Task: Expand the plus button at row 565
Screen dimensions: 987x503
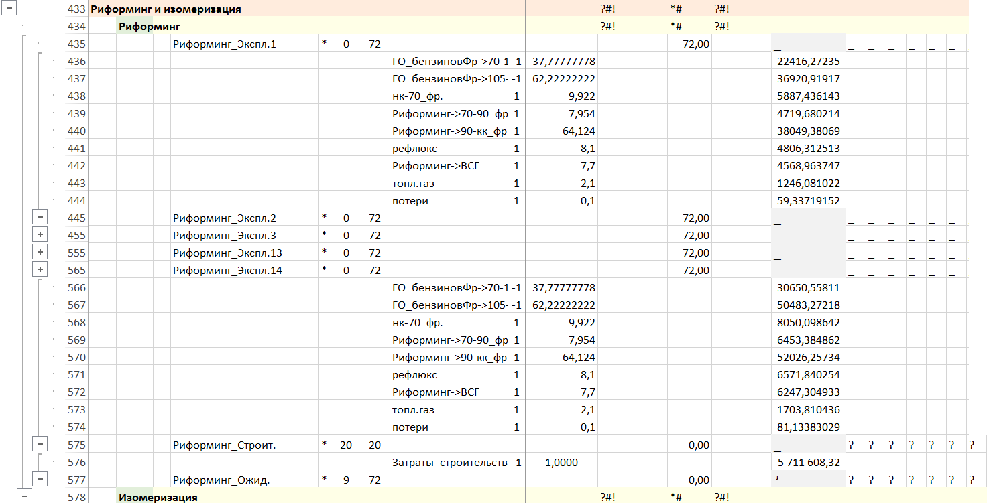Action: [x=40, y=270]
